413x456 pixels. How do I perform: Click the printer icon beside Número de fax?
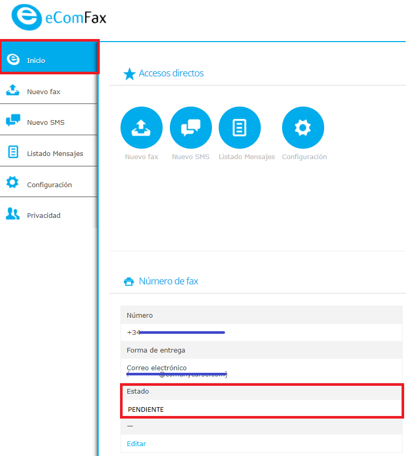(129, 281)
